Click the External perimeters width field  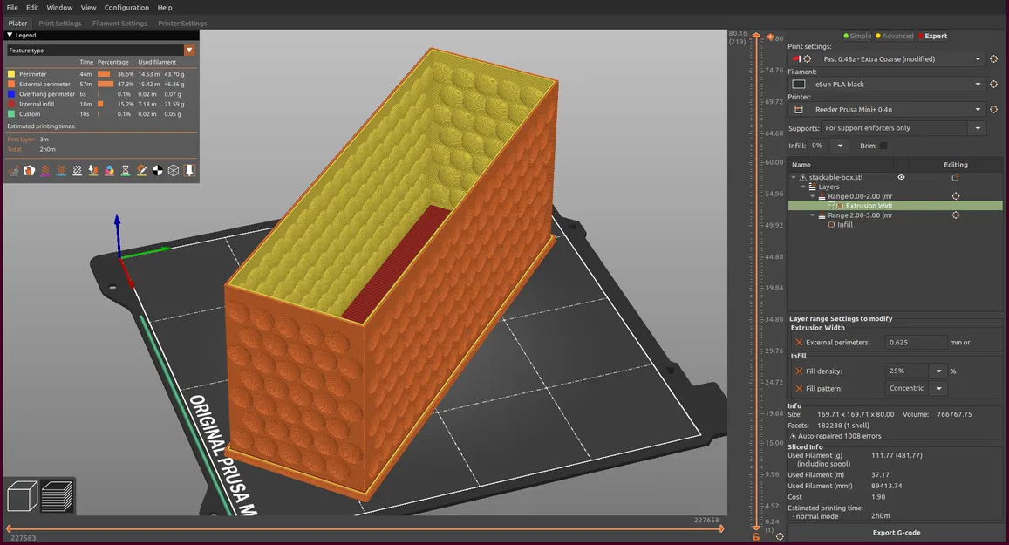click(x=916, y=343)
